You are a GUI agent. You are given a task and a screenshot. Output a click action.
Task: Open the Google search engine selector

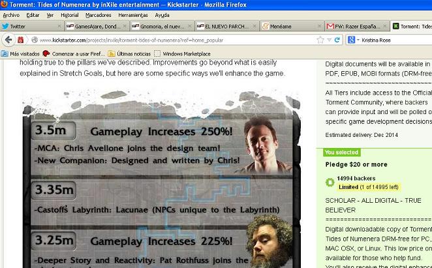(354, 40)
